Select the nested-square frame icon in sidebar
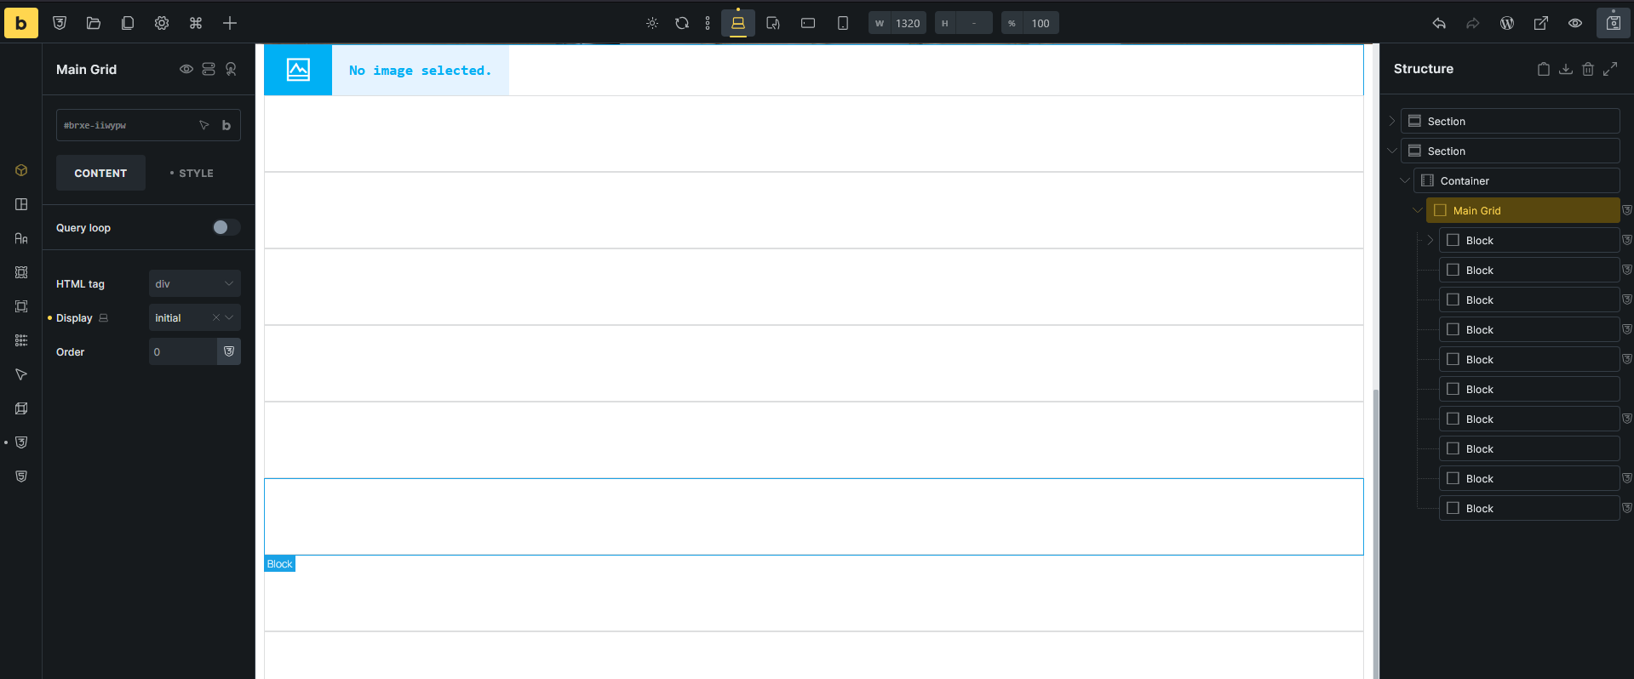 (21, 306)
